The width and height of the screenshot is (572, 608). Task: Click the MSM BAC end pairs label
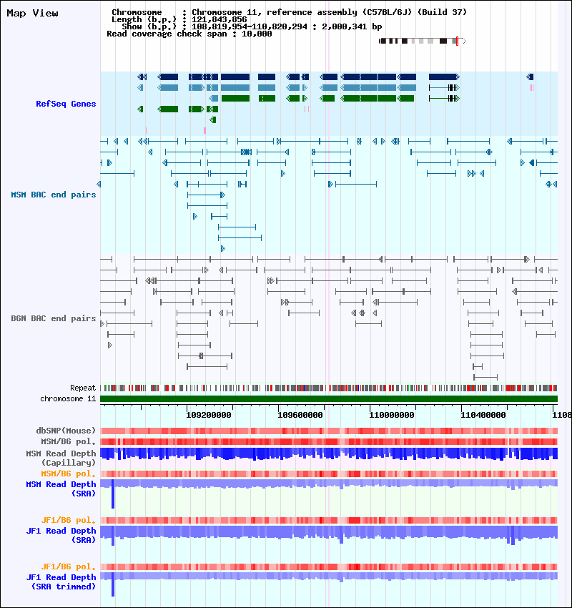pyautogui.click(x=54, y=195)
